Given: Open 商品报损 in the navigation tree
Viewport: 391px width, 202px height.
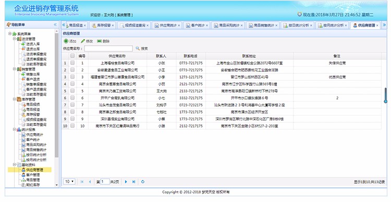Looking at the screenshot, I should 33,105.
